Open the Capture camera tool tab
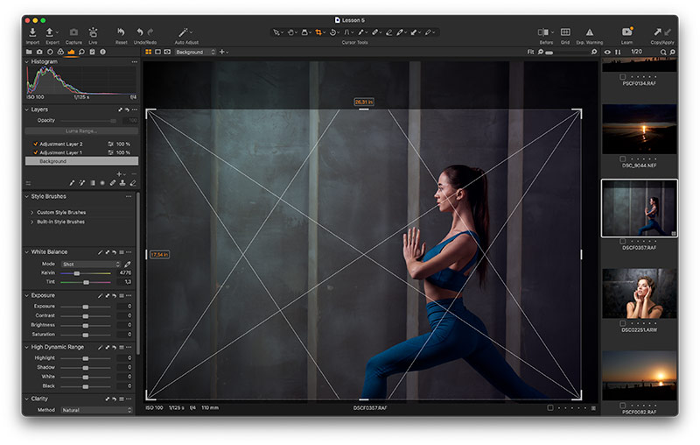This screenshot has height=445, width=700. point(39,52)
